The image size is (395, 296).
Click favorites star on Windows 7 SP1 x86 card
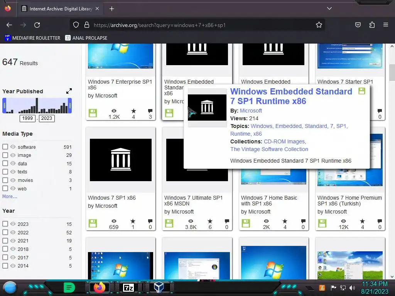point(133,221)
